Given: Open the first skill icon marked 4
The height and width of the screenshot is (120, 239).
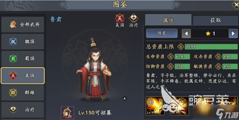Looking at the screenshot, I should pyautogui.click(x=155, y=106).
